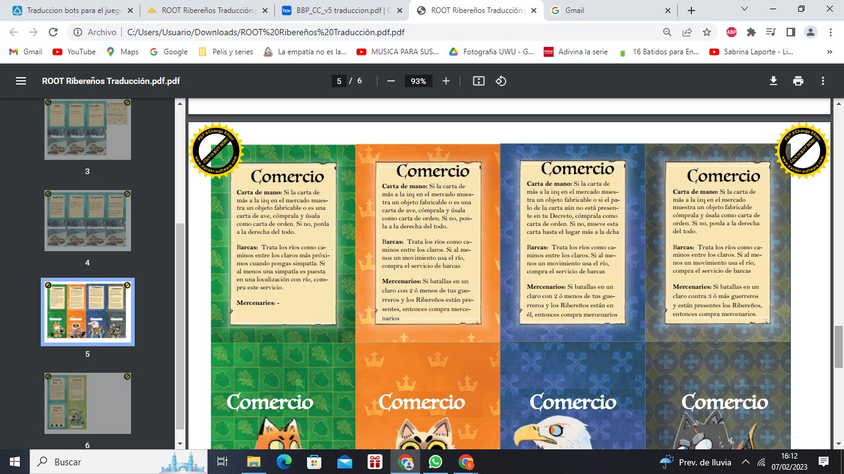
Task: Open Chrome three-dot menu
Action: (x=830, y=32)
